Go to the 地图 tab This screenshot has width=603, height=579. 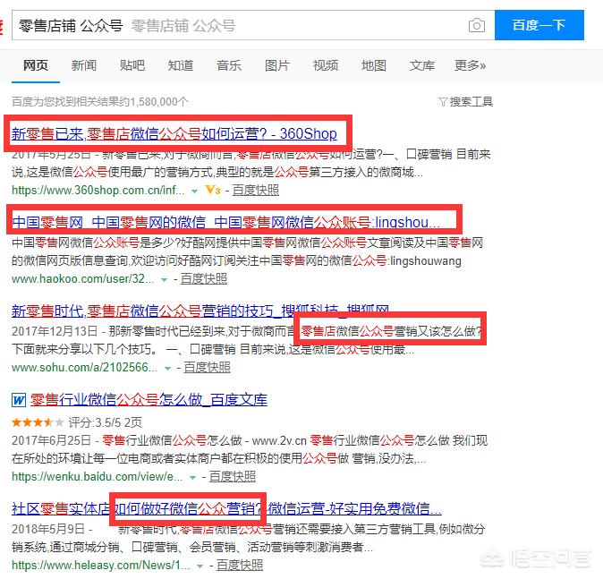click(374, 65)
